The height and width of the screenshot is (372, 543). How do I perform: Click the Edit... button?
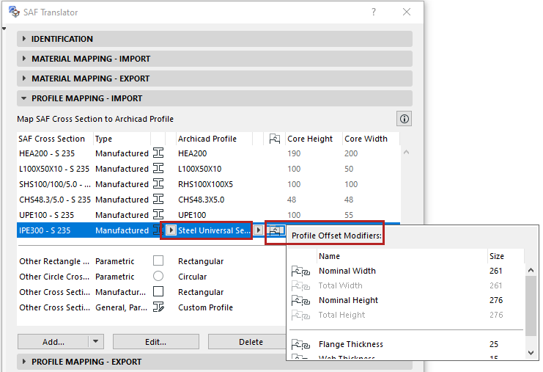point(156,342)
